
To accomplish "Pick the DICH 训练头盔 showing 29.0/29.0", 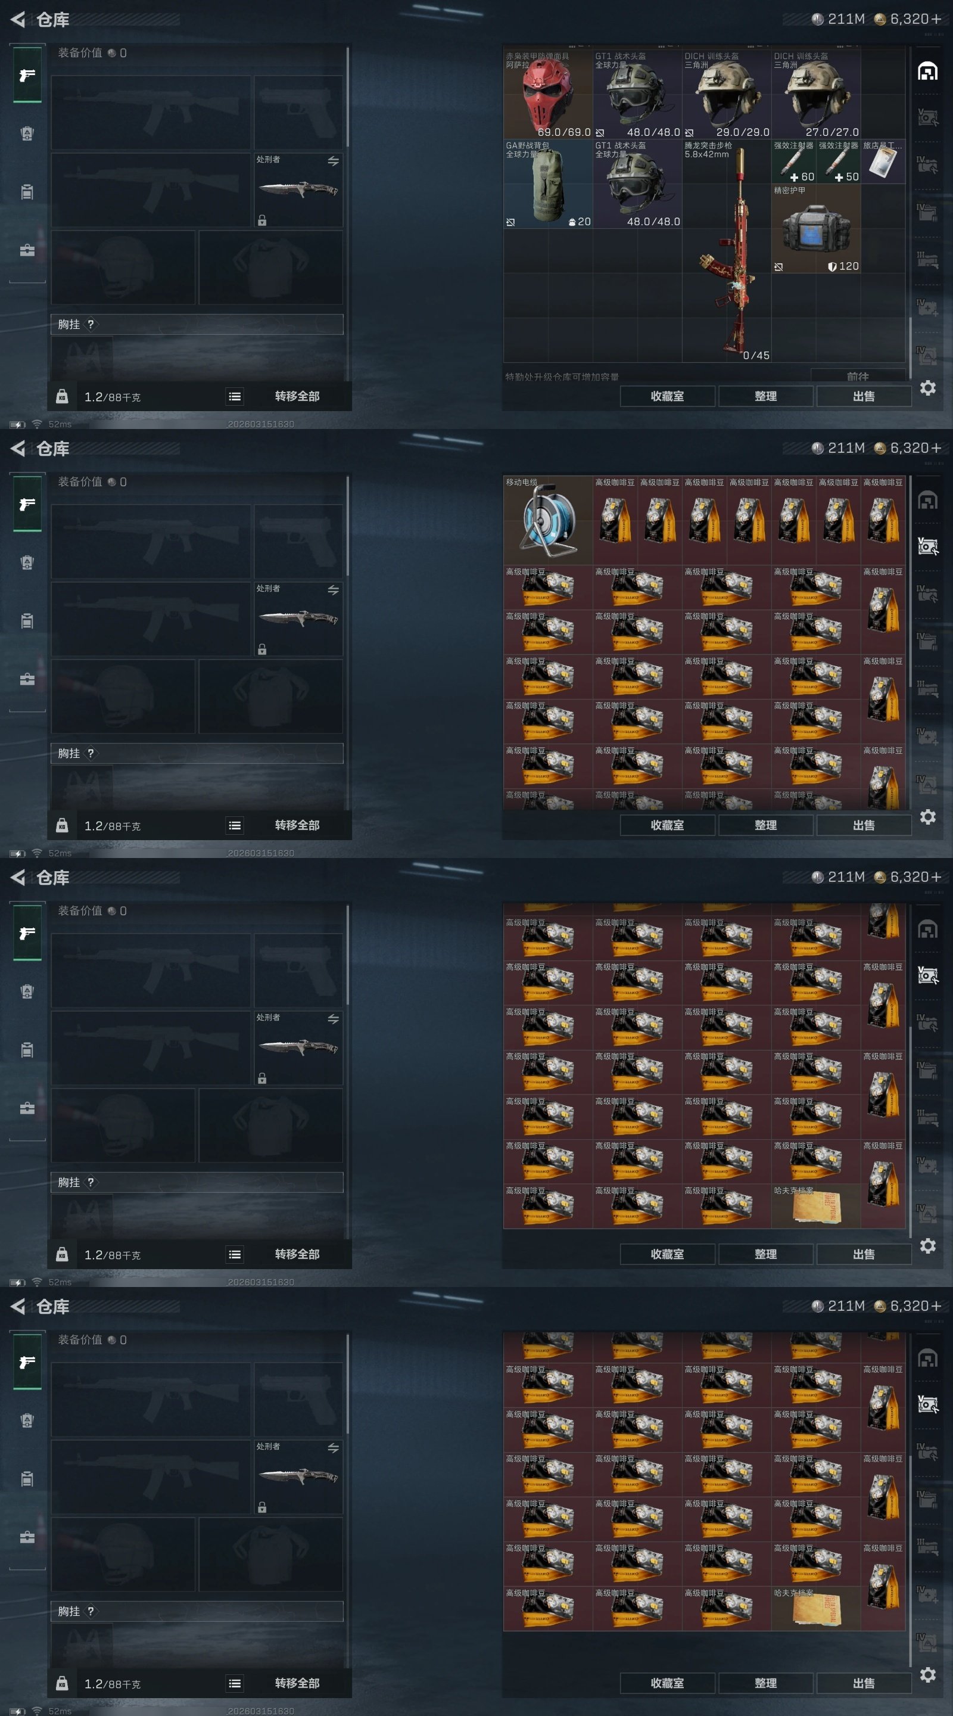I will point(727,95).
